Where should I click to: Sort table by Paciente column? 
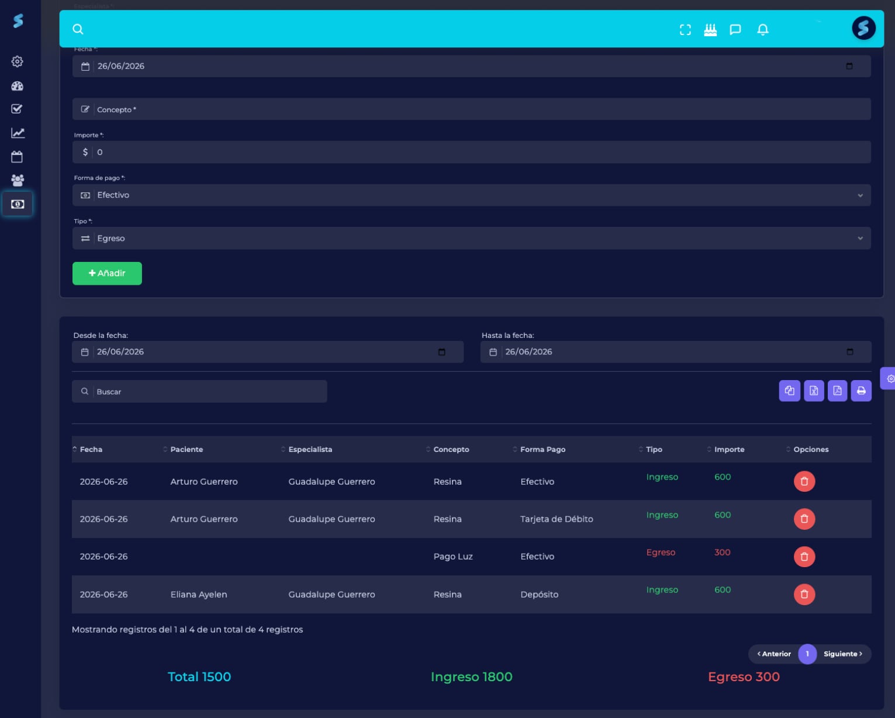(186, 449)
